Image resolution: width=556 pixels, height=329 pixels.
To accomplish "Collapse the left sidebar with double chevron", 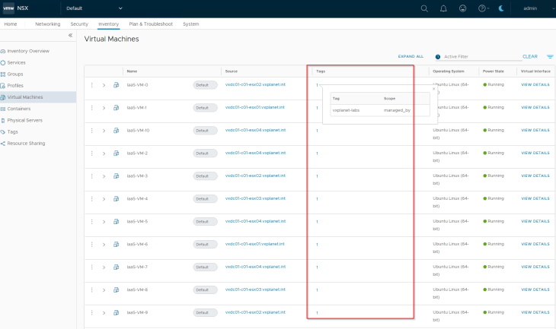I will tap(70, 36).
